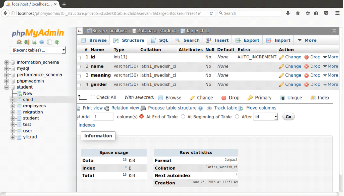The height and width of the screenshot is (196, 344).
Task: Collapse navigation panel using left arrow icon
Action: click(80, 31)
